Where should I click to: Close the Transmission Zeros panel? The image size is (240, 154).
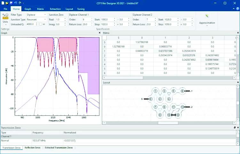tap(238, 128)
